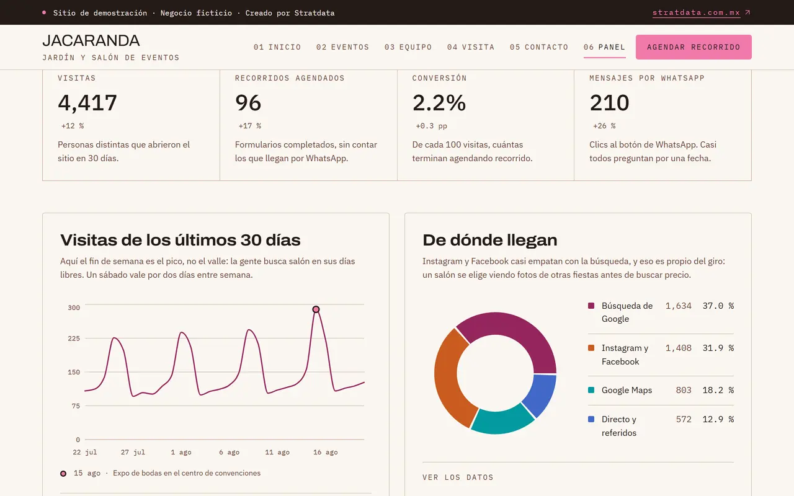Select the active 06 PANEL tab

(605, 47)
